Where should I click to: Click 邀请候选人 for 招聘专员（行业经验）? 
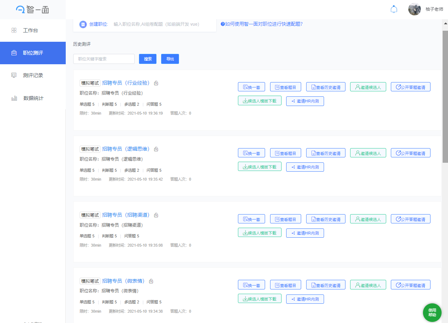click(368, 87)
